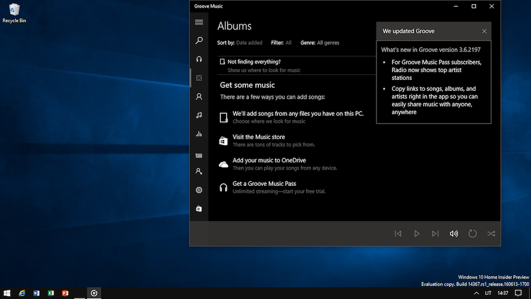
Task: Toggle repeat in the playback bar
Action: point(472,234)
